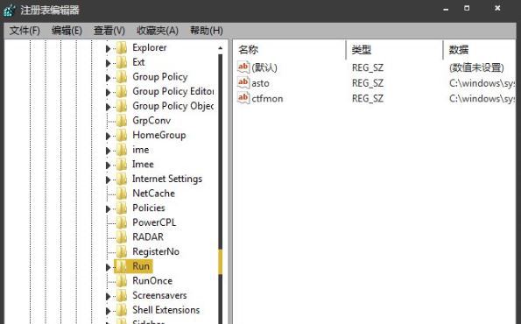Click the Registry Editor title bar icon
Viewport: 521px width, 324px height.
(10, 11)
